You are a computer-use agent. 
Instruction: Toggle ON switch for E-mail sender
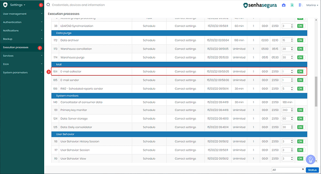(301, 80)
